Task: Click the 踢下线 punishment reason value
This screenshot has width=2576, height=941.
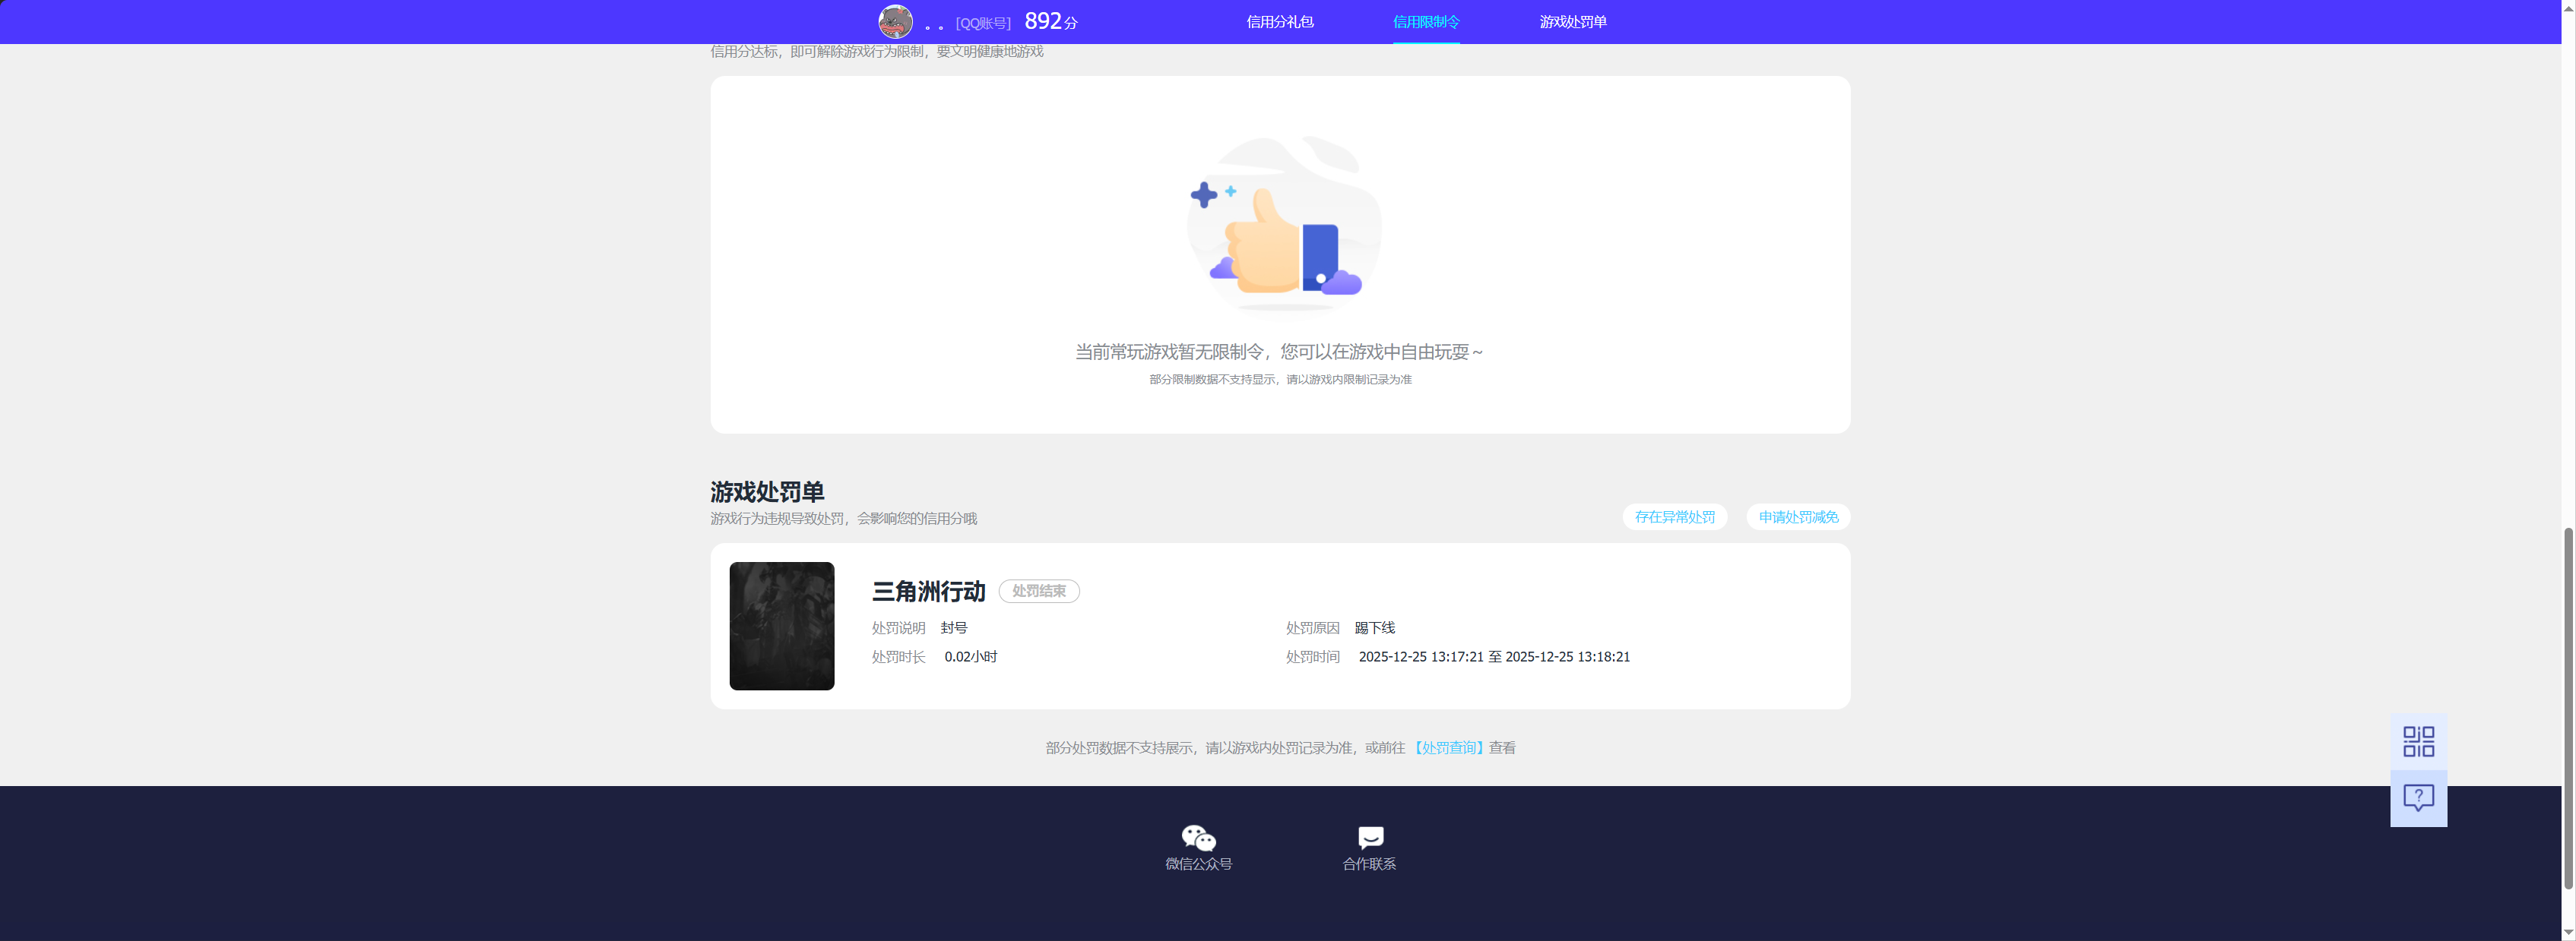Action: point(1375,628)
